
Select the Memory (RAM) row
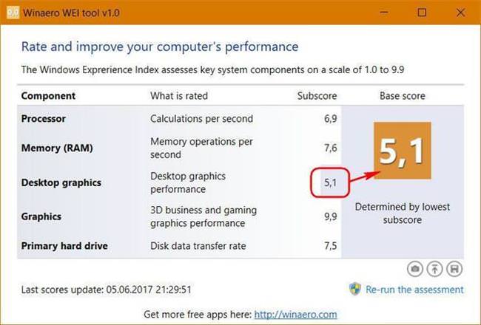coord(55,148)
